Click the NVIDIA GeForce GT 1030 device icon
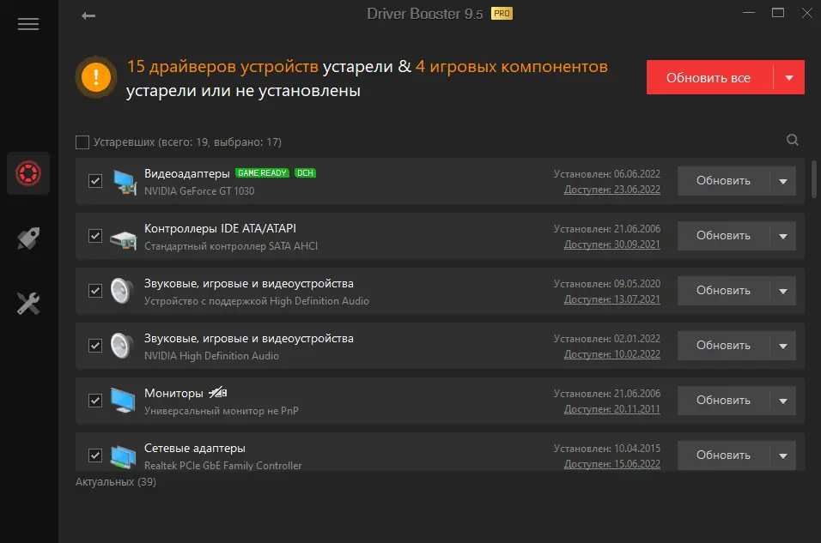Image resolution: width=821 pixels, height=543 pixels. [x=125, y=181]
